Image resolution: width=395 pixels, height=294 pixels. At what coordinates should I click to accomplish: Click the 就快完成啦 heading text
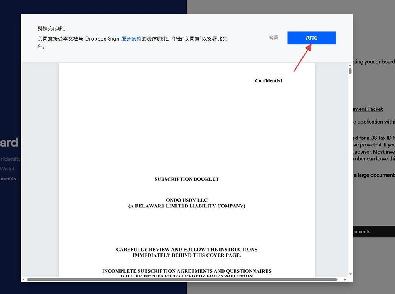(52, 29)
